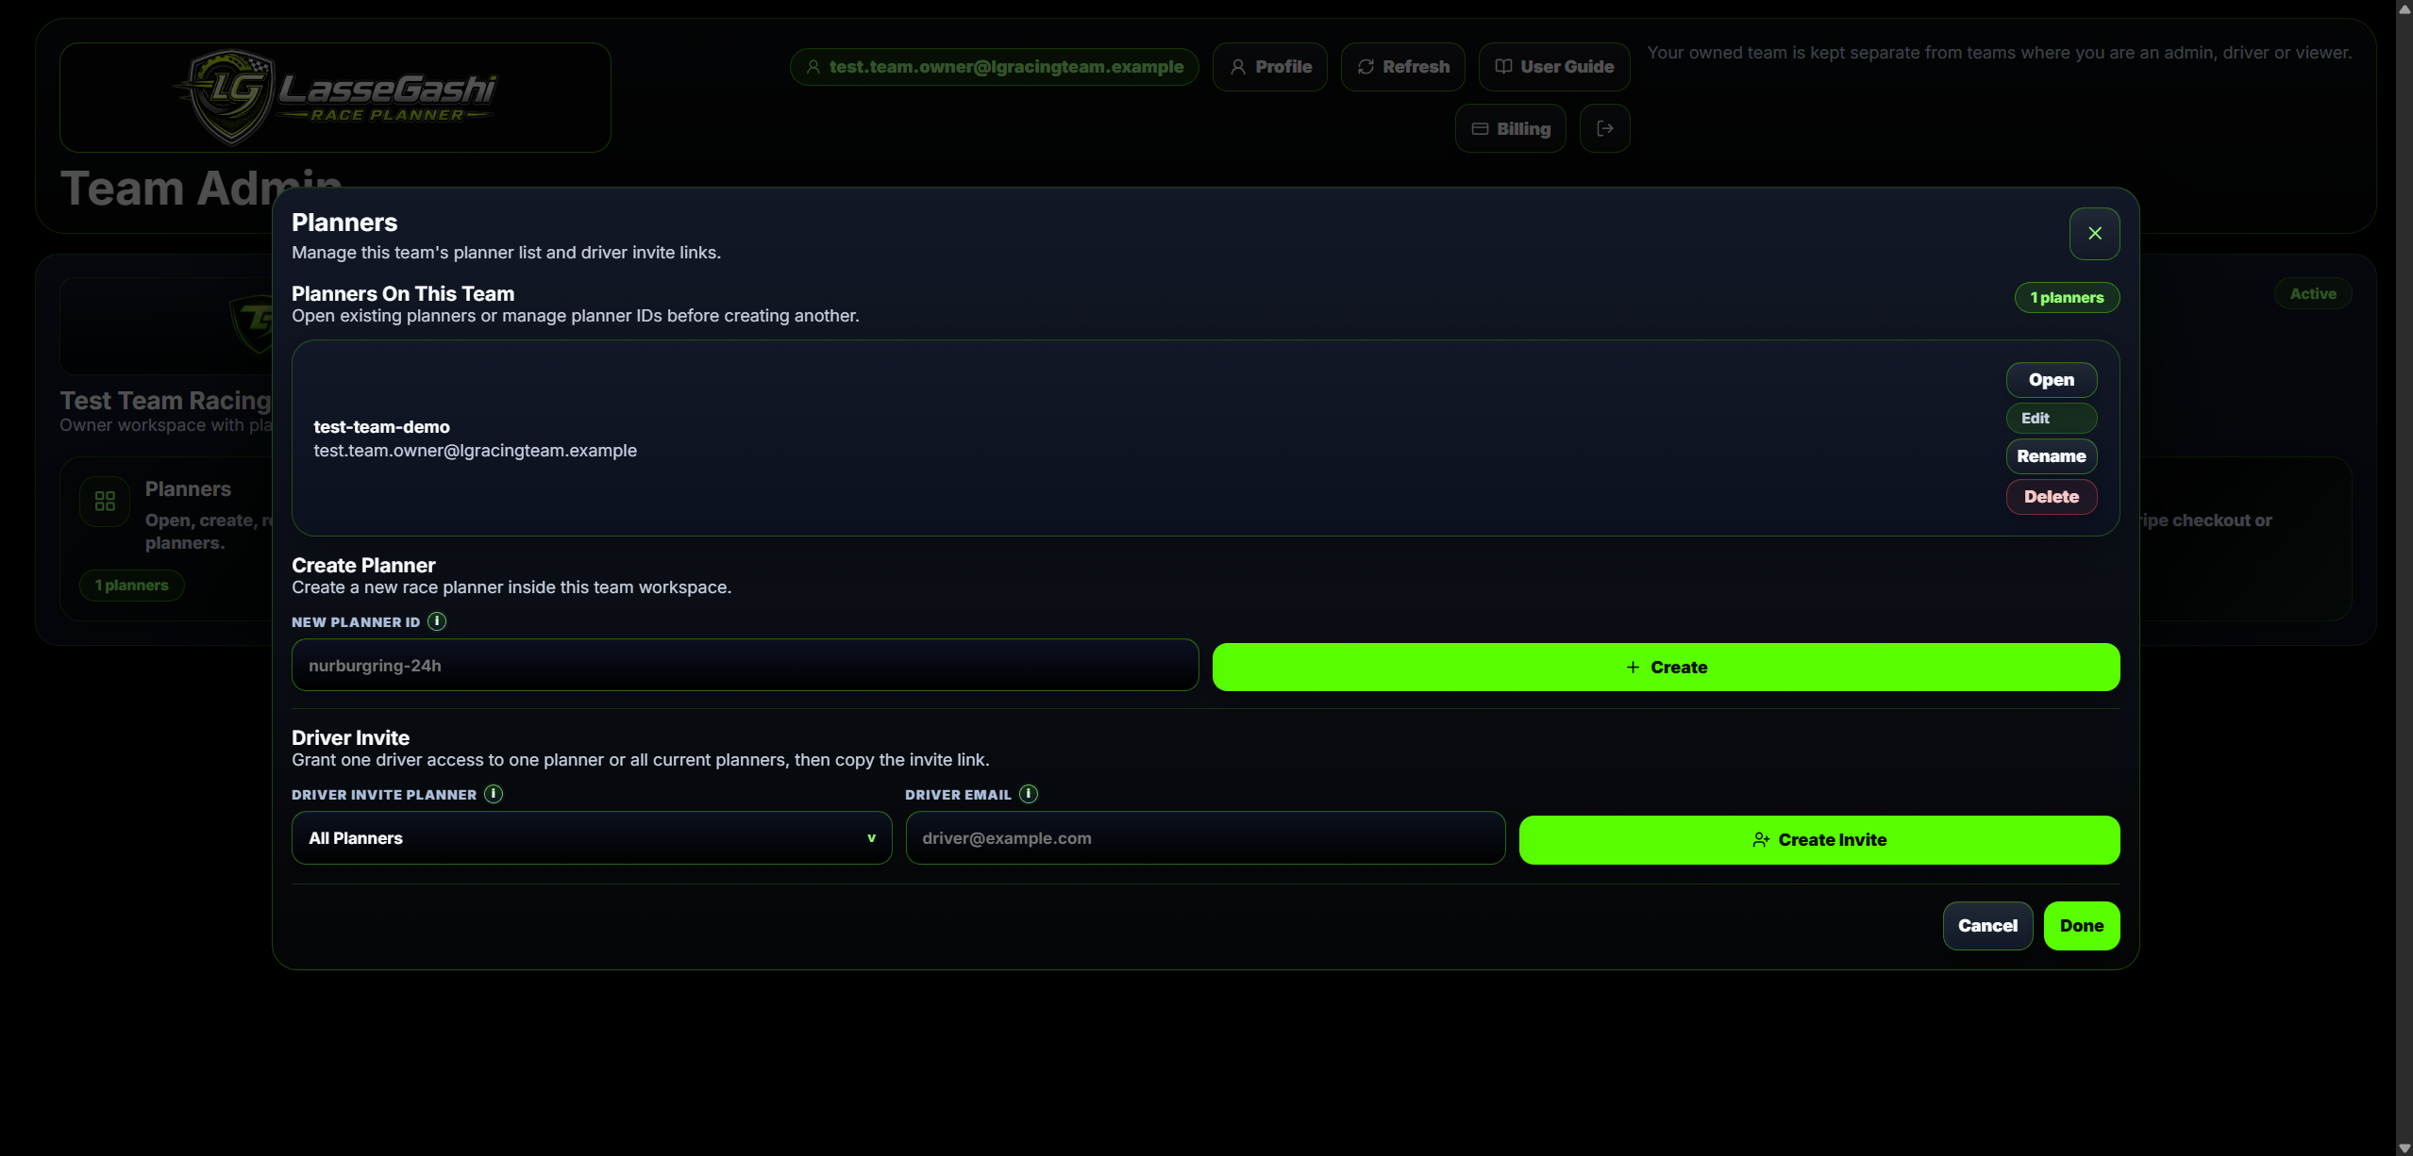
Task: Click the LasseGashi Race Planner logo
Action: (x=335, y=97)
